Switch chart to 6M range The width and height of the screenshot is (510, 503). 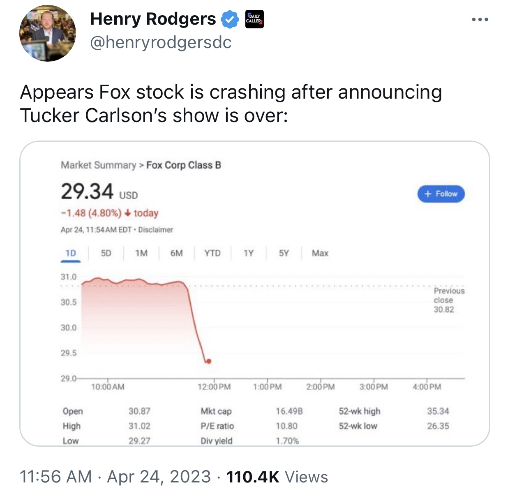point(177,253)
